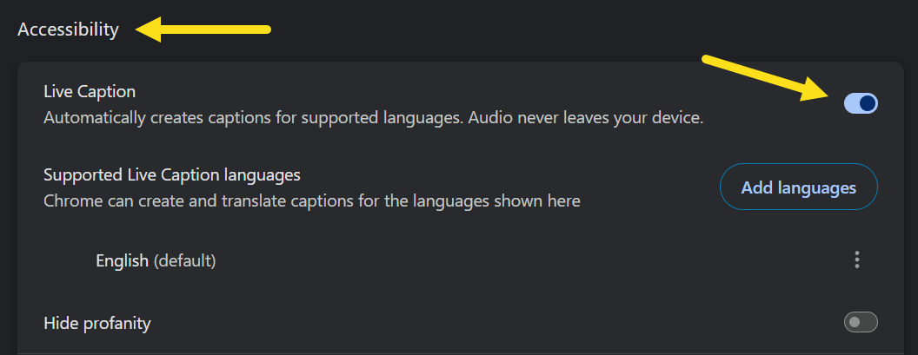
Task: Click the "Add languages" text inside the button
Action: [799, 187]
